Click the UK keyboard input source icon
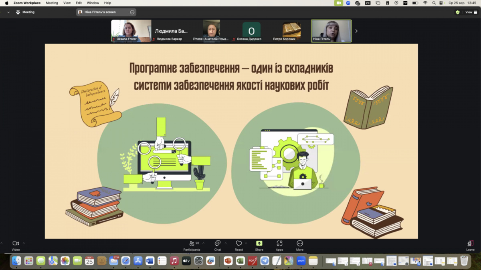Viewport: 481px width, 270px height. point(368,3)
